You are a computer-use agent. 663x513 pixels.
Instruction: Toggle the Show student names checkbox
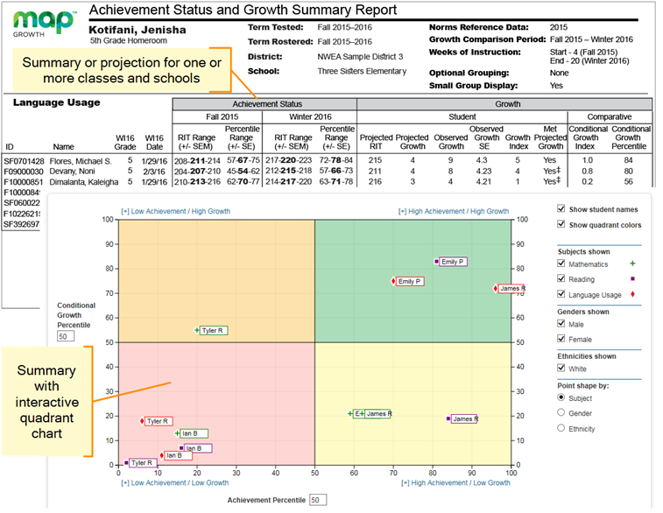coord(561,209)
